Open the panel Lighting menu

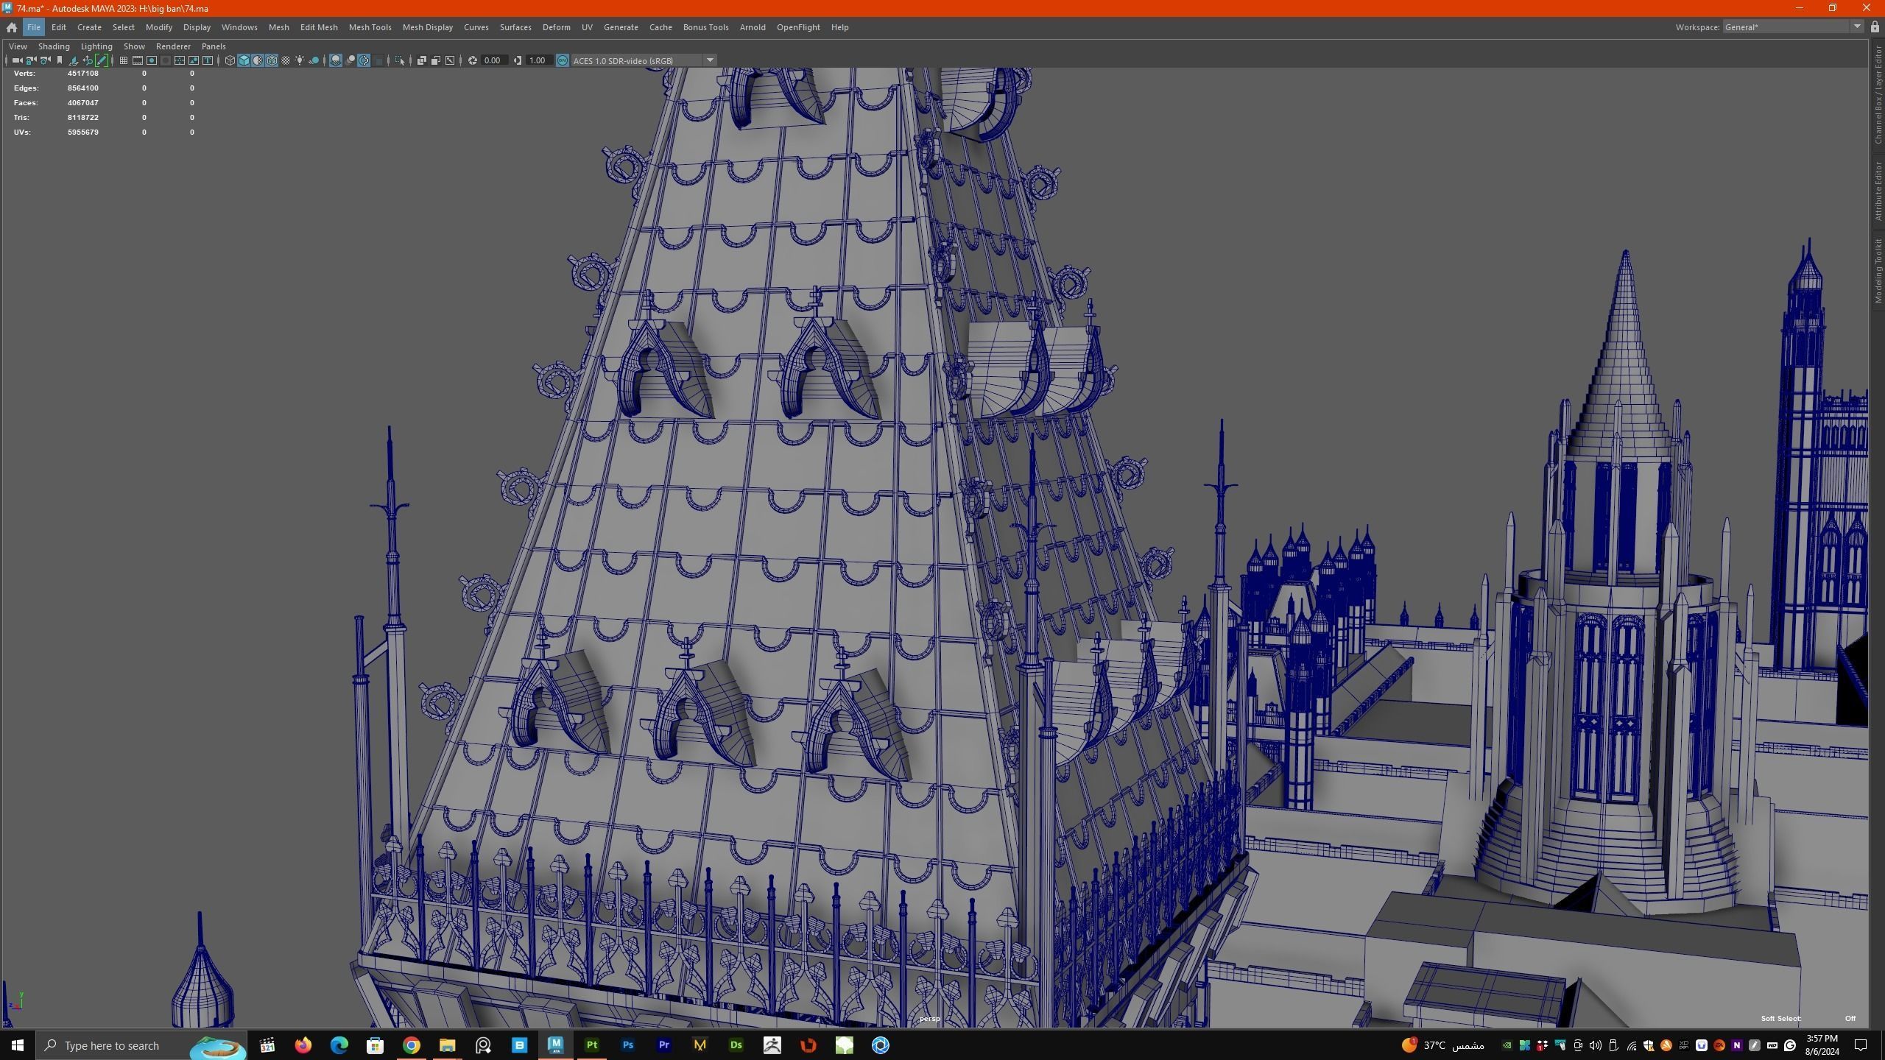[96, 46]
